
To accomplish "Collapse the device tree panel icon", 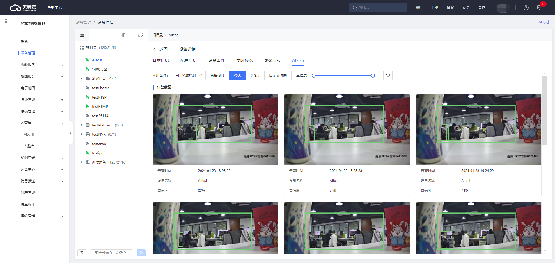I will tap(82, 35).
